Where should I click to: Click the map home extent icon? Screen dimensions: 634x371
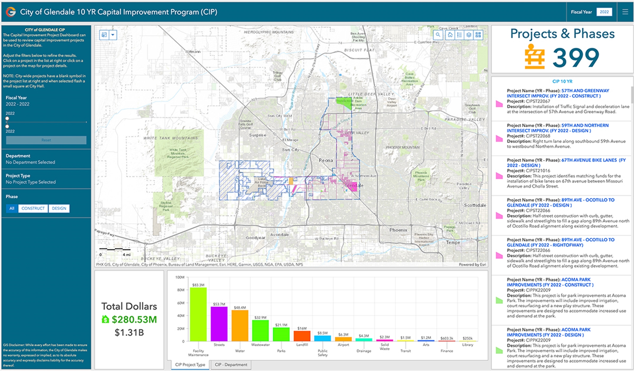[x=450, y=35]
